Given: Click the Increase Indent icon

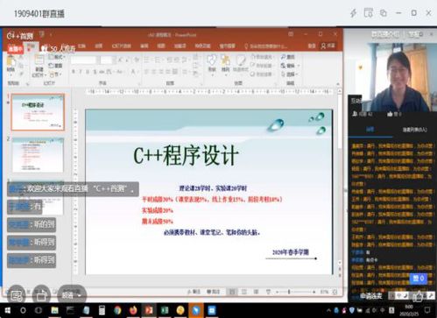Looking at the screenshot, I should tap(177, 60).
